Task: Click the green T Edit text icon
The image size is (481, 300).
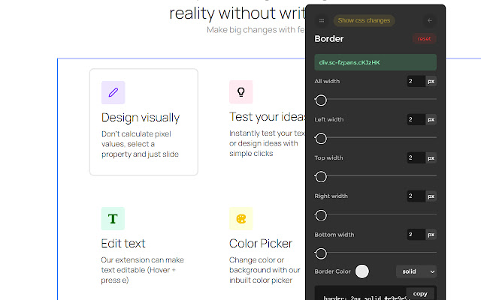Action: click(x=113, y=218)
